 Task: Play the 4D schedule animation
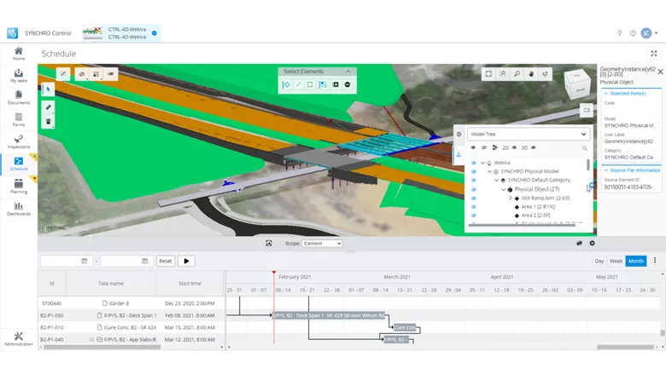[x=186, y=261]
